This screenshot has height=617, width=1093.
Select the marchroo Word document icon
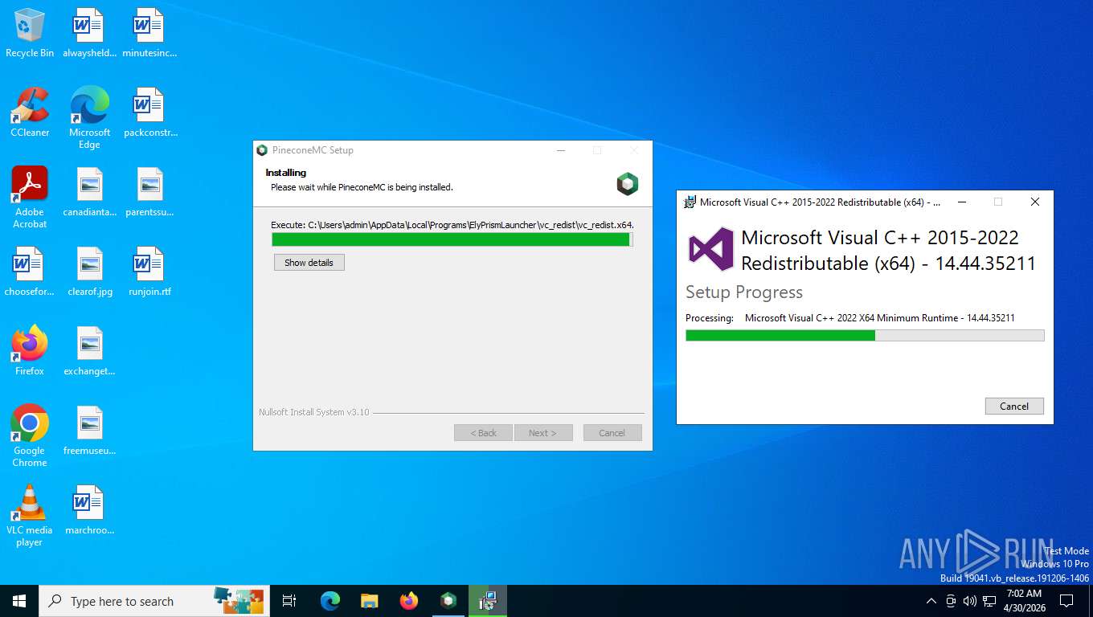(x=89, y=510)
